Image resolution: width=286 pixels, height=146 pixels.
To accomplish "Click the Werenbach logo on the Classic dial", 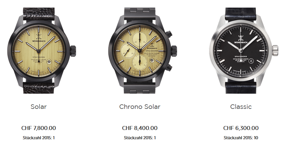I will tap(241, 39).
